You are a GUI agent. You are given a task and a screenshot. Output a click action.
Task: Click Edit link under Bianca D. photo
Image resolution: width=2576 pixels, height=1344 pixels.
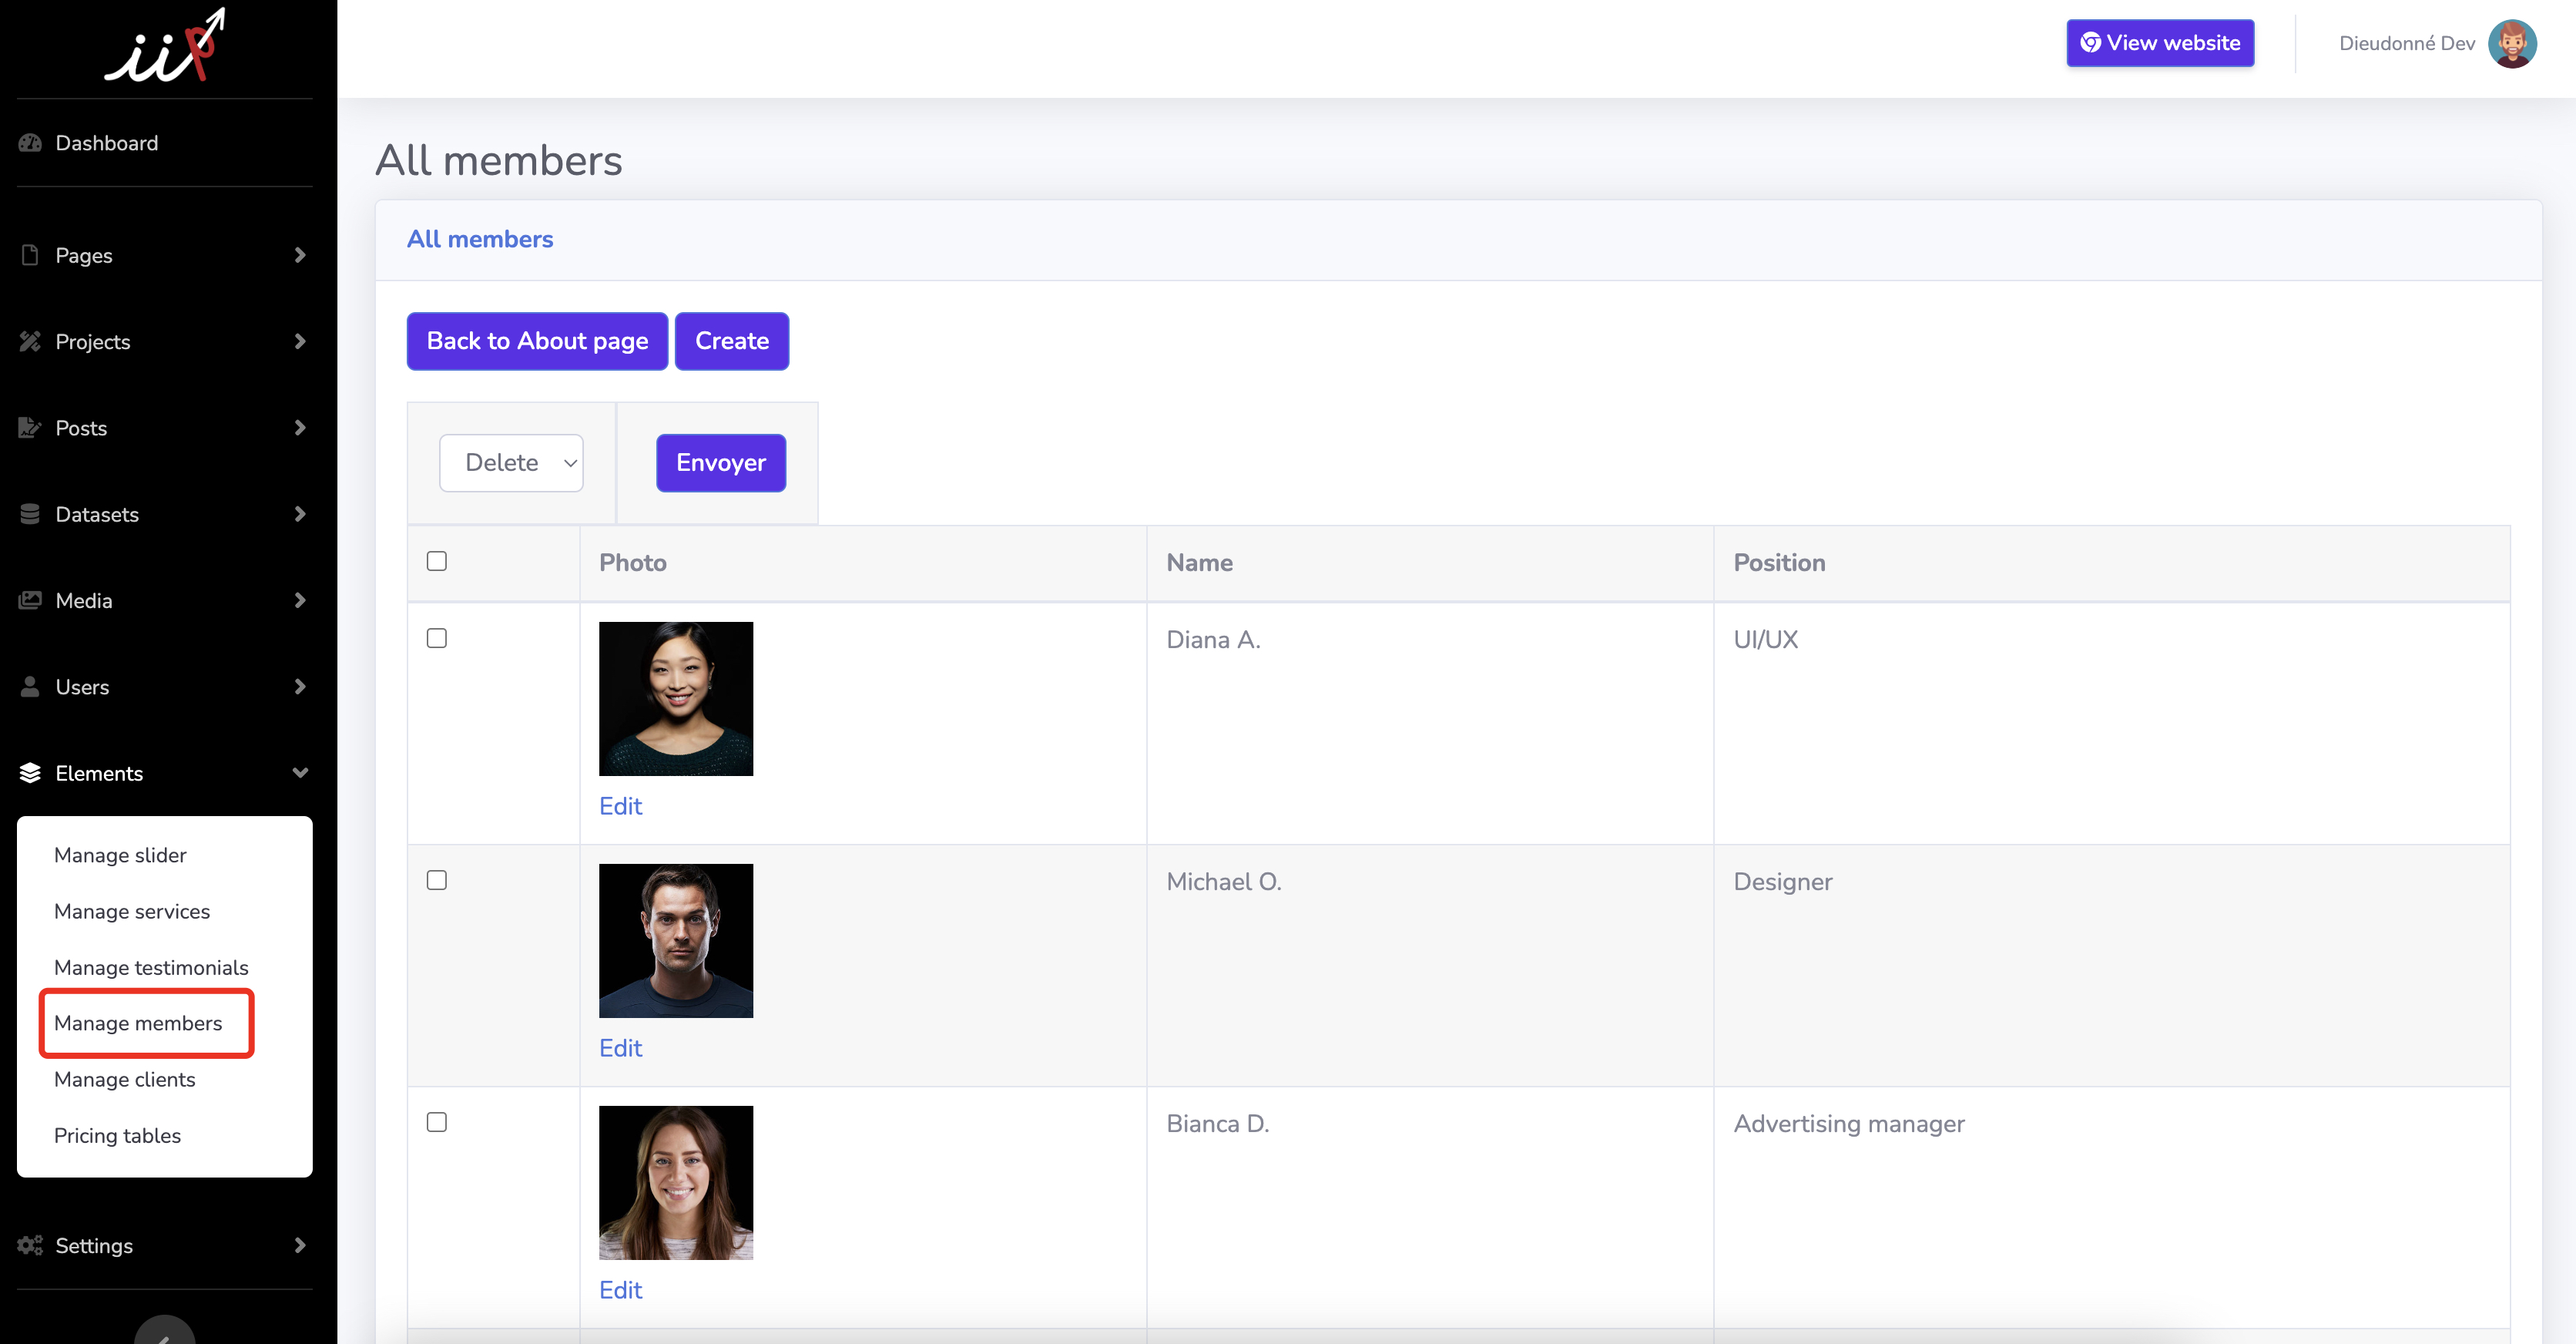620,1290
